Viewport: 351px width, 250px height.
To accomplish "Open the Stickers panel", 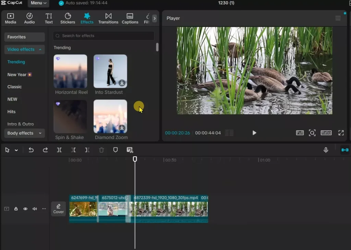I will [x=68, y=18].
